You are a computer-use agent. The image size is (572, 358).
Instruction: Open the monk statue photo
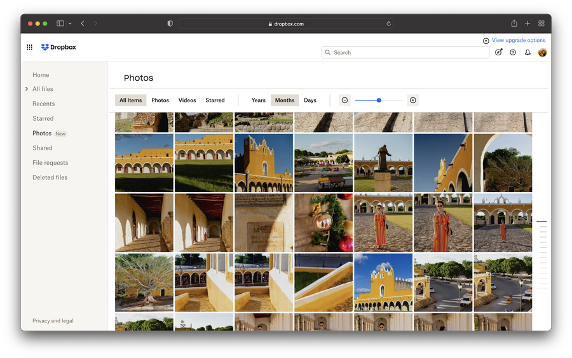coord(383,163)
